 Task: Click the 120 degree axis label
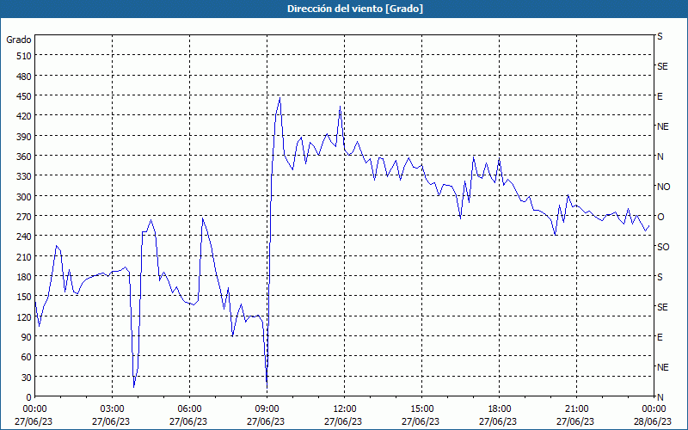(24, 317)
